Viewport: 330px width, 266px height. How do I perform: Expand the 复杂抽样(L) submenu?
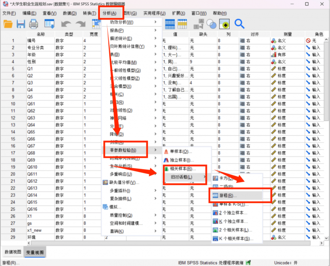(x=155, y=199)
